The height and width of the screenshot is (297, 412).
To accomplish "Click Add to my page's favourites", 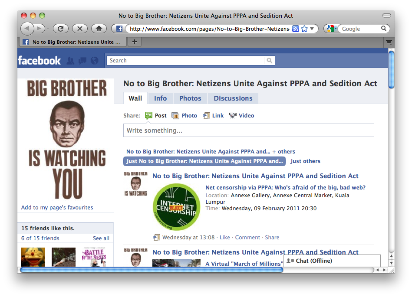I will coord(57,208).
